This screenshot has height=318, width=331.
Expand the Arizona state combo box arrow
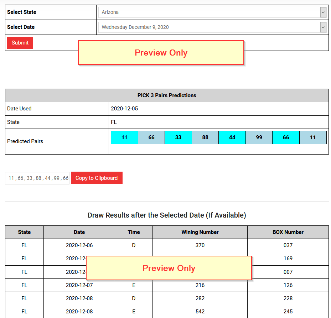point(323,12)
